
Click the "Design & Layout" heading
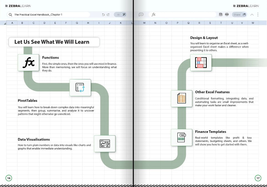coord(204,38)
